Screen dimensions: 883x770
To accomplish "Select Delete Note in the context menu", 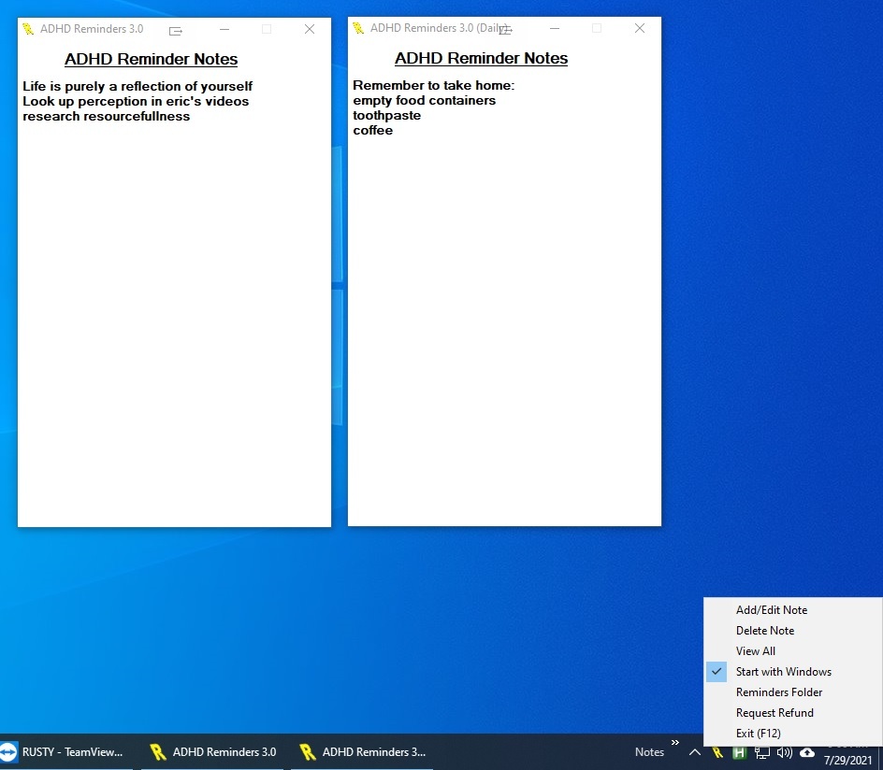I will [x=792, y=631].
